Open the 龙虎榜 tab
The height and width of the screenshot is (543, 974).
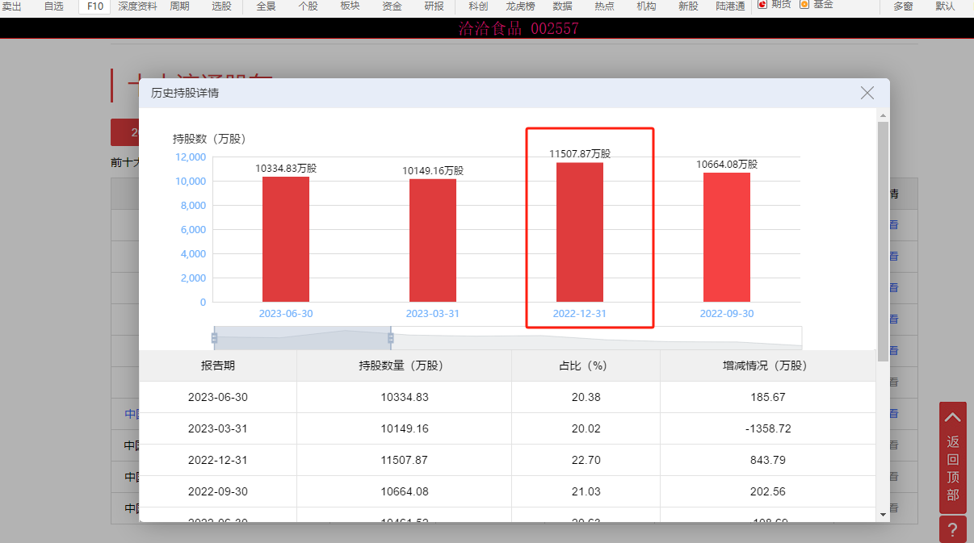pos(520,6)
